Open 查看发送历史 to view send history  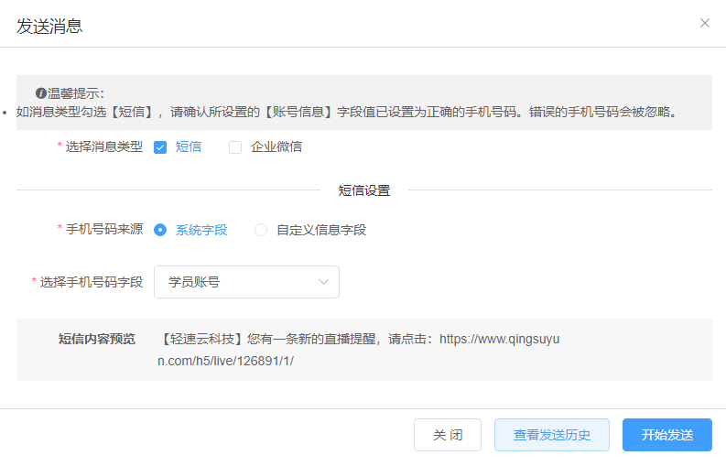tap(551, 435)
